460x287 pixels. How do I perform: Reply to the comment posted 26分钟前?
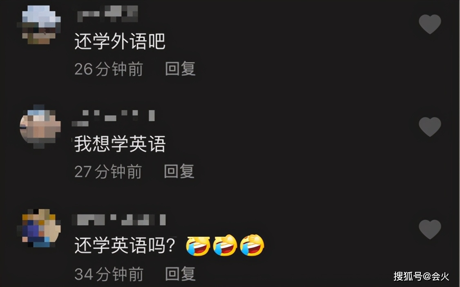180,69
